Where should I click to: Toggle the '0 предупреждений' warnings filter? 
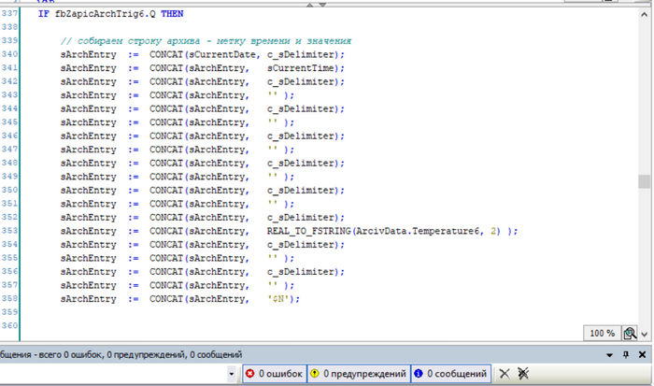coord(358,374)
